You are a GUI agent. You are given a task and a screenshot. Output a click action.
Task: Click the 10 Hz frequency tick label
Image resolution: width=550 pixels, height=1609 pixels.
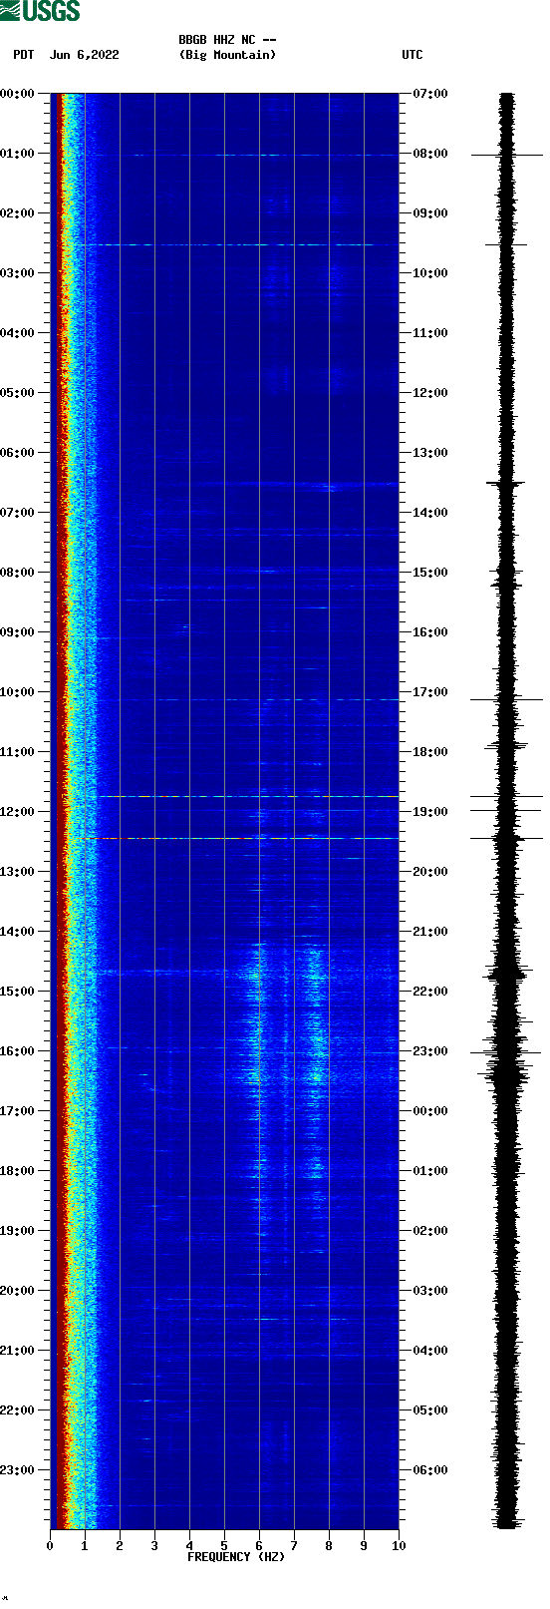coord(399,1546)
